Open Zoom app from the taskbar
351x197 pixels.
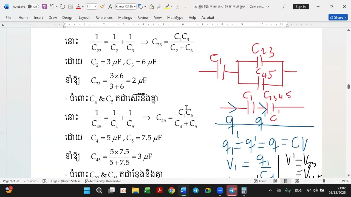(x=220, y=190)
